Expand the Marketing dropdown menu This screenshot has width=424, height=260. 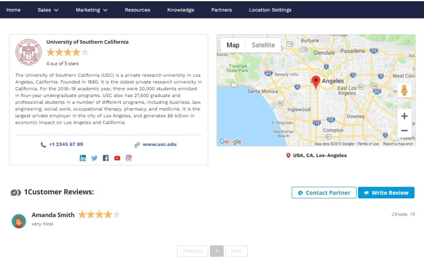point(92,10)
